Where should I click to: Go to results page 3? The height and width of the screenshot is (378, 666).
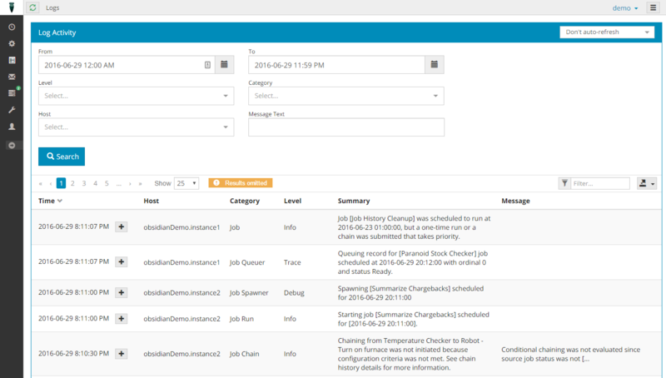pos(84,183)
